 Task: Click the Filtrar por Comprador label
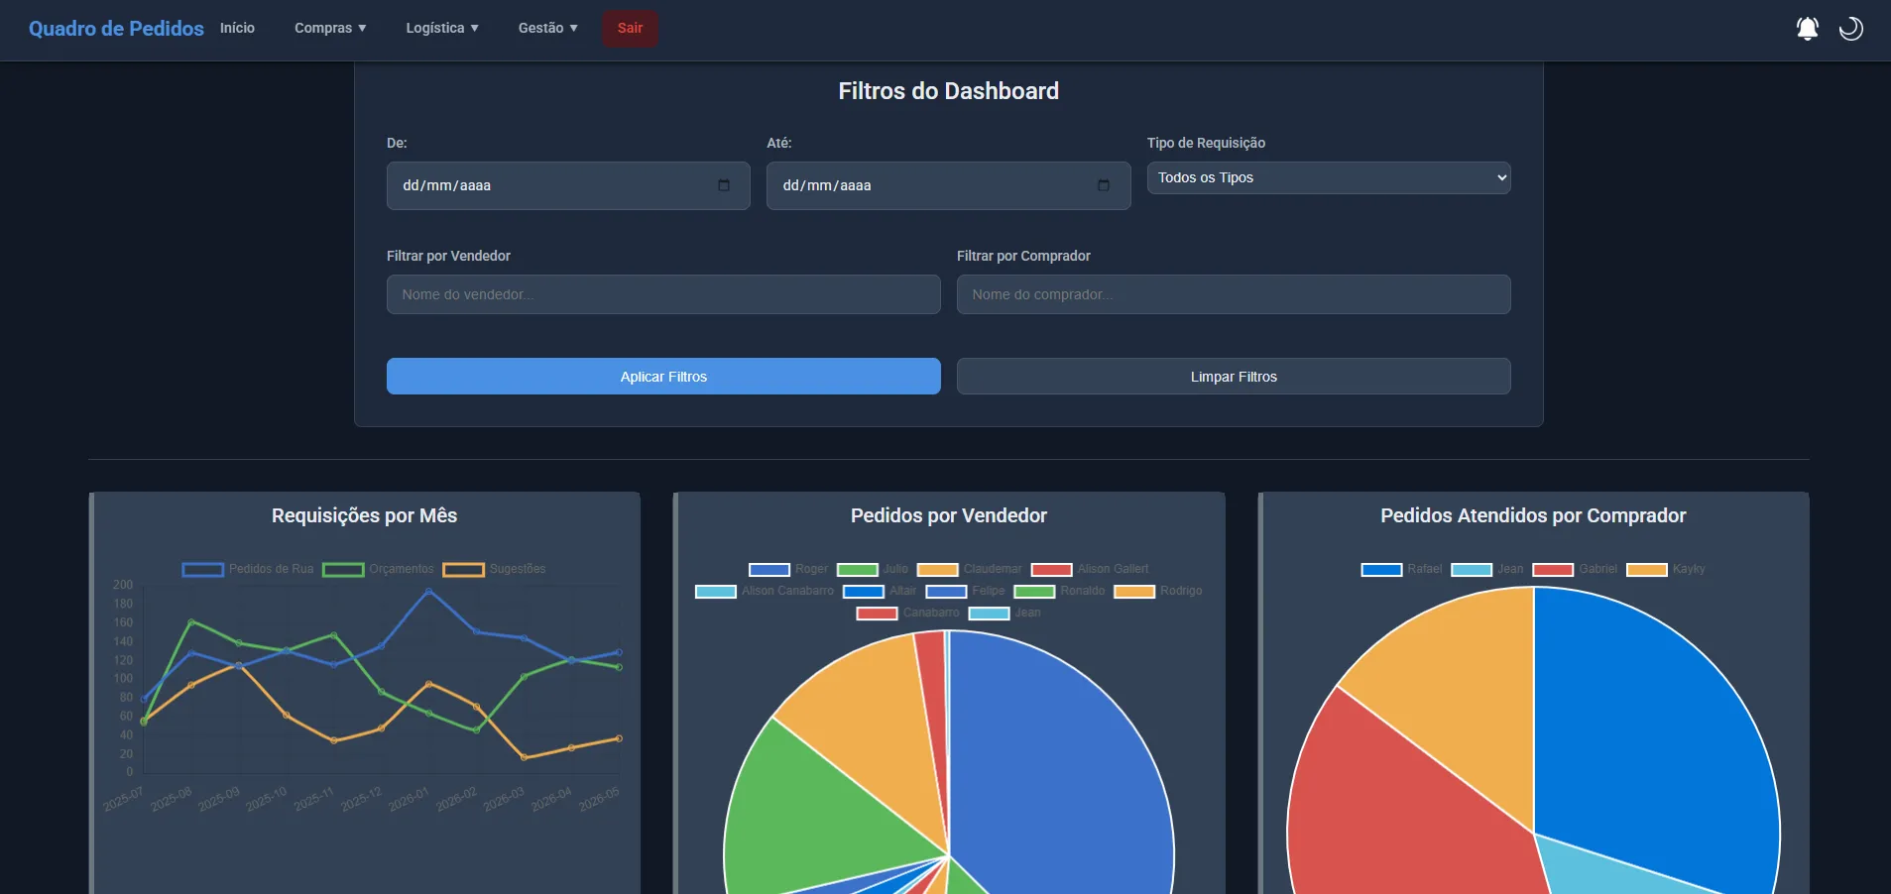tap(1023, 256)
